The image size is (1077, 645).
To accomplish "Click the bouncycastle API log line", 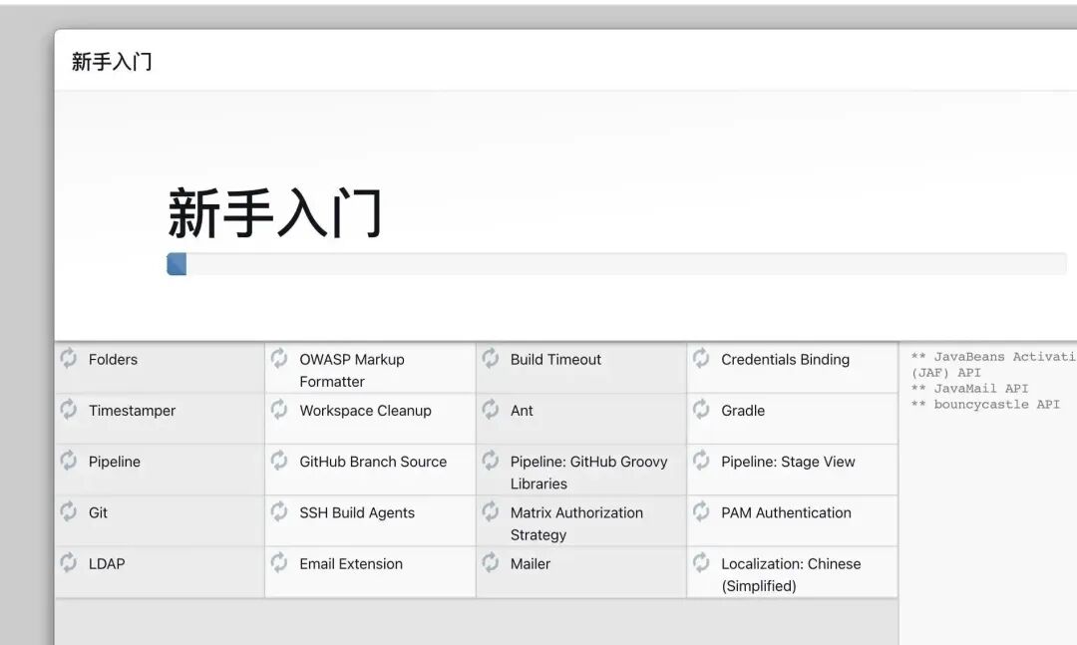I will tap(985, 405).
